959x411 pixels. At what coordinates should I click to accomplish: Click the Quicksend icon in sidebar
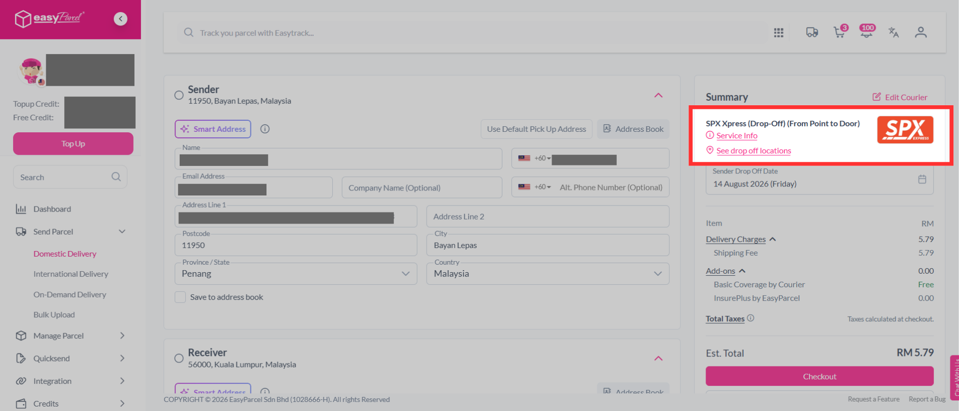[21, 358]
